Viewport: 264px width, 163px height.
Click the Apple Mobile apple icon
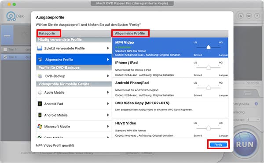pos(40,92)
